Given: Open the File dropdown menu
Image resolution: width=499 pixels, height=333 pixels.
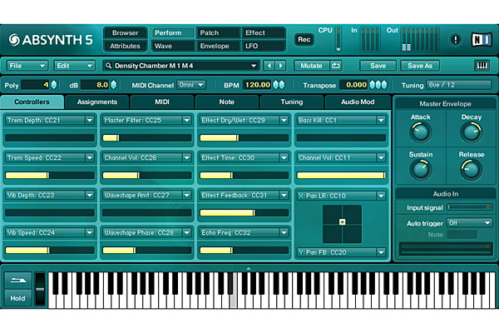Looking at the screenshot, I should 27,66.
